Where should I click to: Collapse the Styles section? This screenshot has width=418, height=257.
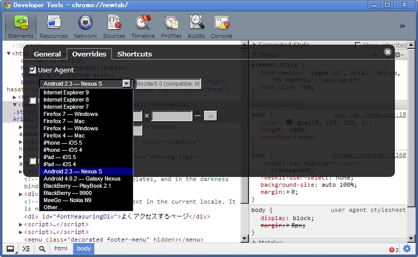[255, 55]
